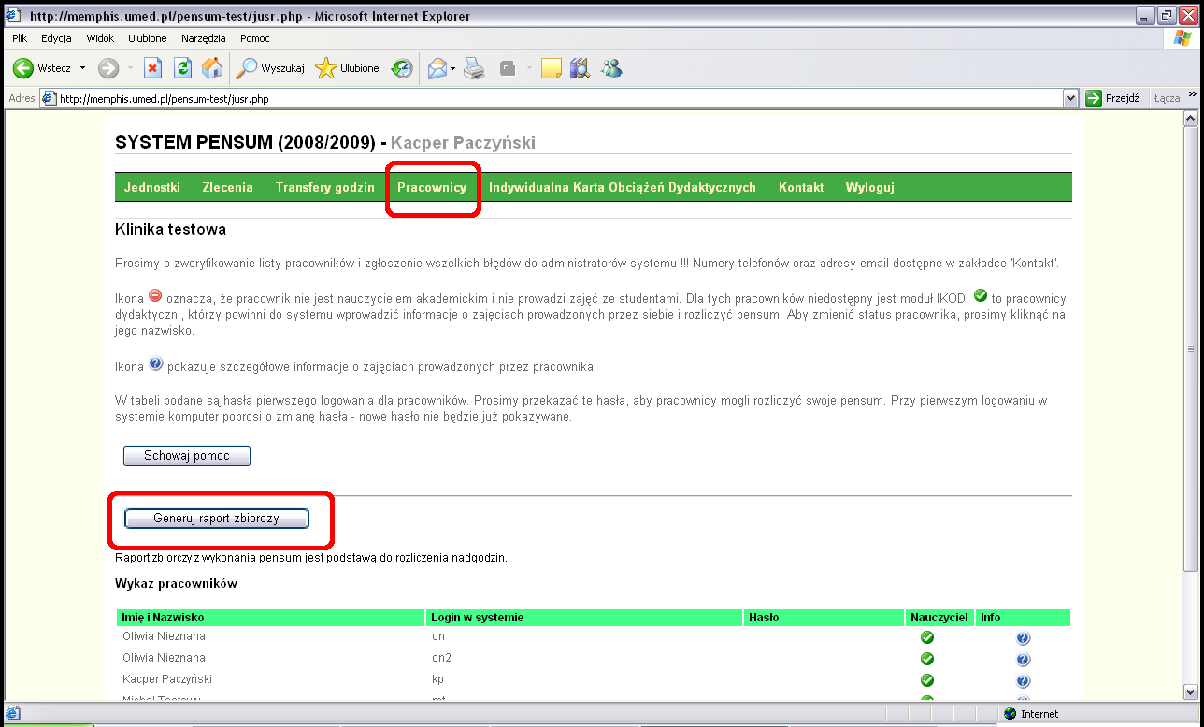Open the Widok menu
The image size is (1204, 727).
(100, 38)
